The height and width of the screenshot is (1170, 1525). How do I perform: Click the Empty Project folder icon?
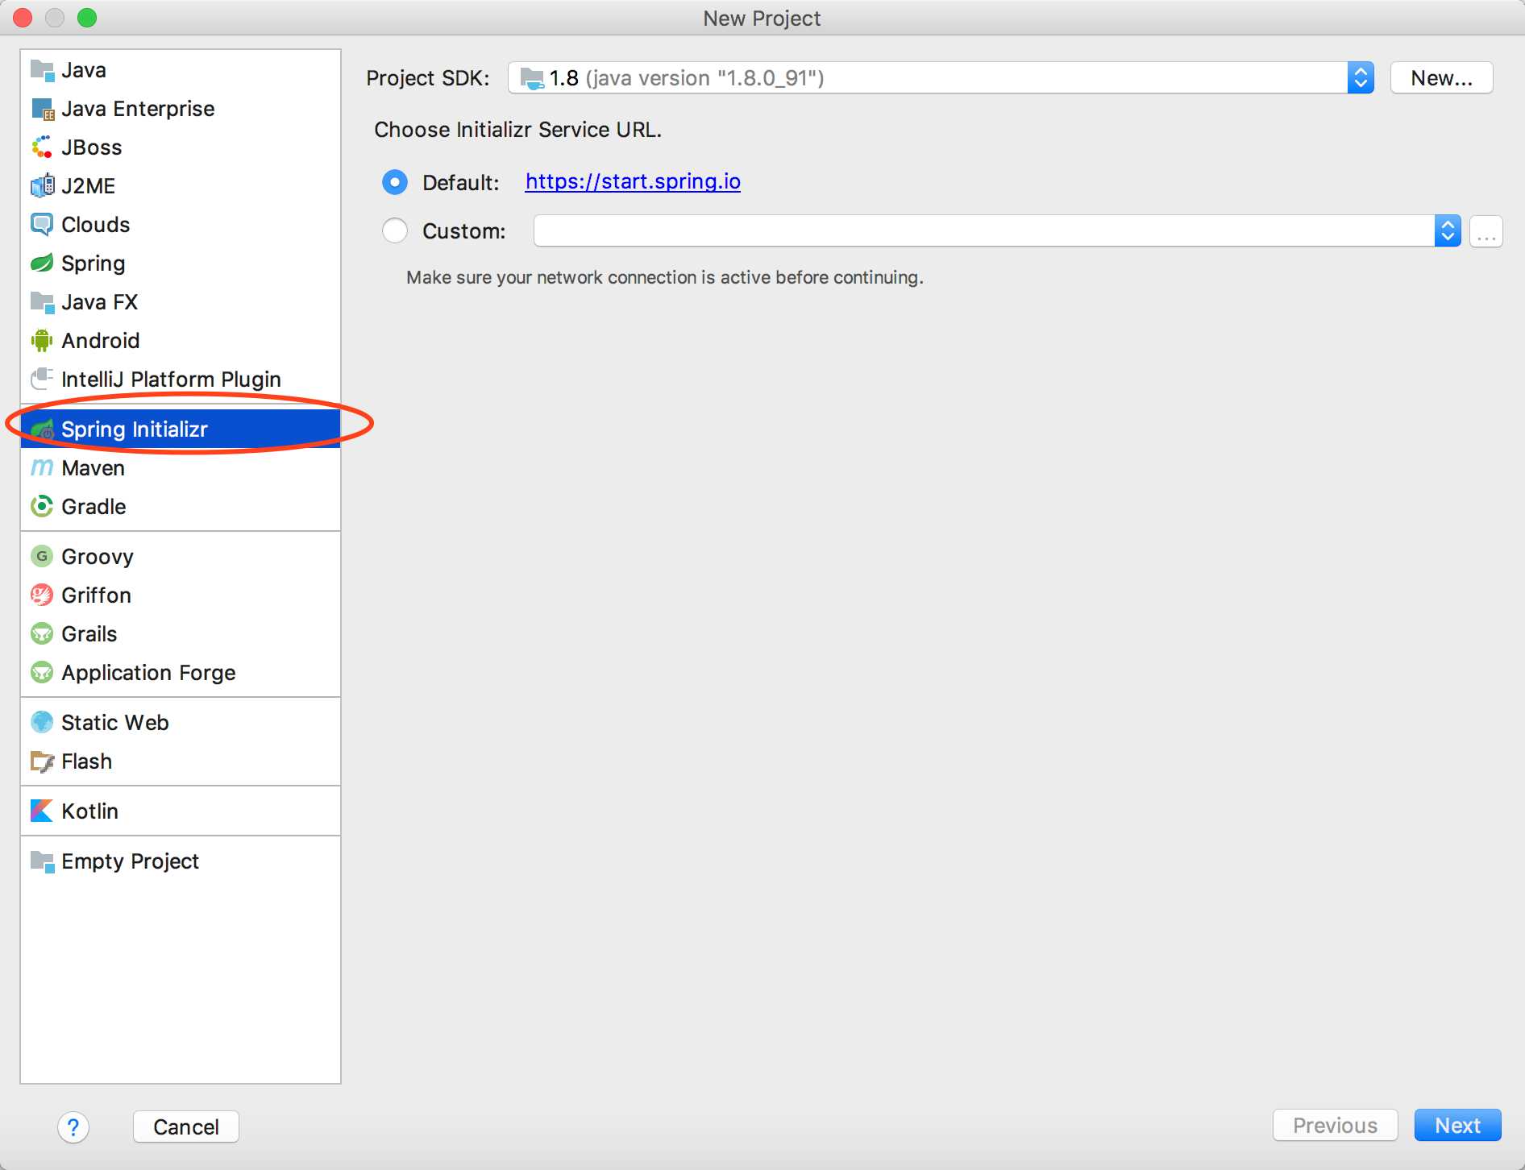[42, 861]
